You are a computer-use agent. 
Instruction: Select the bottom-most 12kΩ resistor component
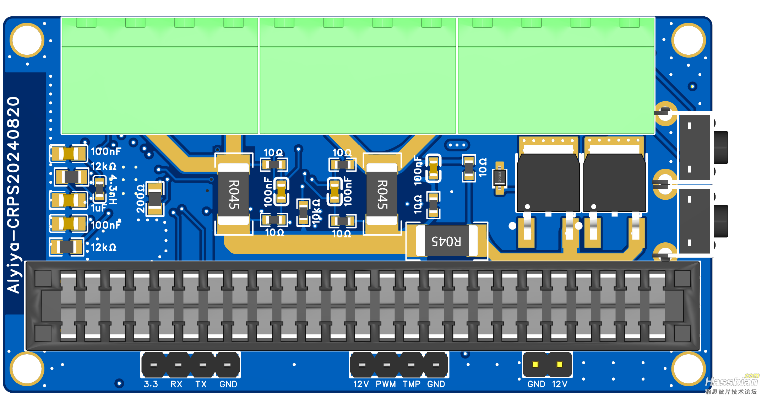(x=66, y=247)
